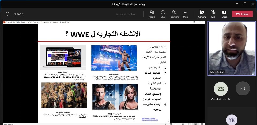Click the استديوهات WWE caption heading
The width and height of the screenshot is (257, 125).
pos(114,114)
